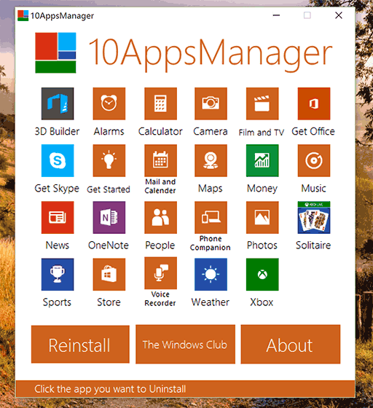Choose the Film and TV clapperboard icon

(262, 103)
